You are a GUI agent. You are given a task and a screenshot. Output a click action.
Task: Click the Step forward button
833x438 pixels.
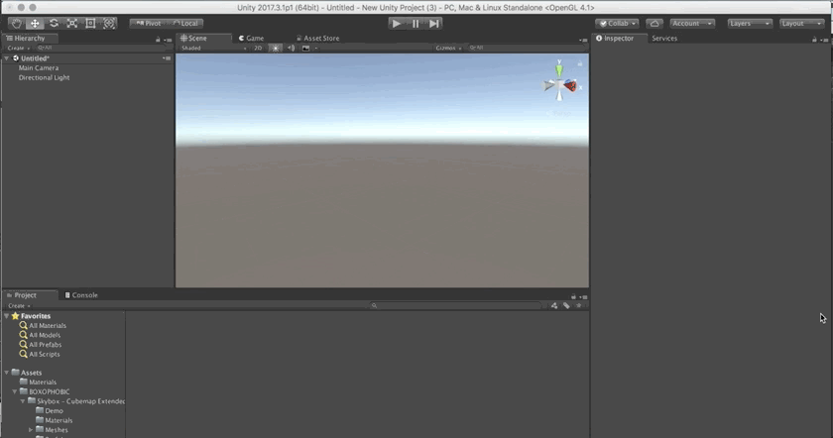click(434, 24)
